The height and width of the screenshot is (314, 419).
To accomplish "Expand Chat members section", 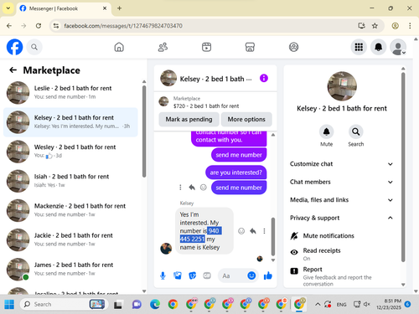I will tap(341, 182).
